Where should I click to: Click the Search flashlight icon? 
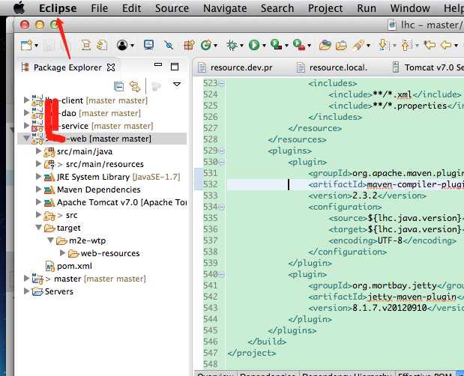coord(358,45)
